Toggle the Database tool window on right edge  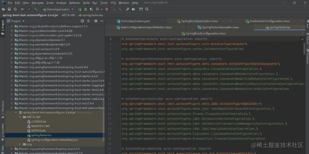(307, 57)
